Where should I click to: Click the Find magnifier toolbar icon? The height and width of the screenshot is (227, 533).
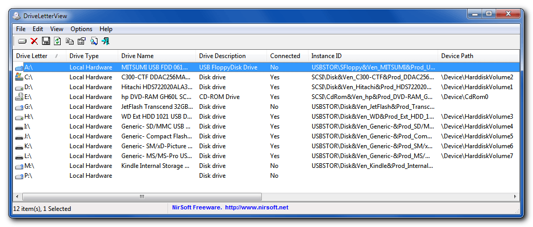(x=94, y=41)
